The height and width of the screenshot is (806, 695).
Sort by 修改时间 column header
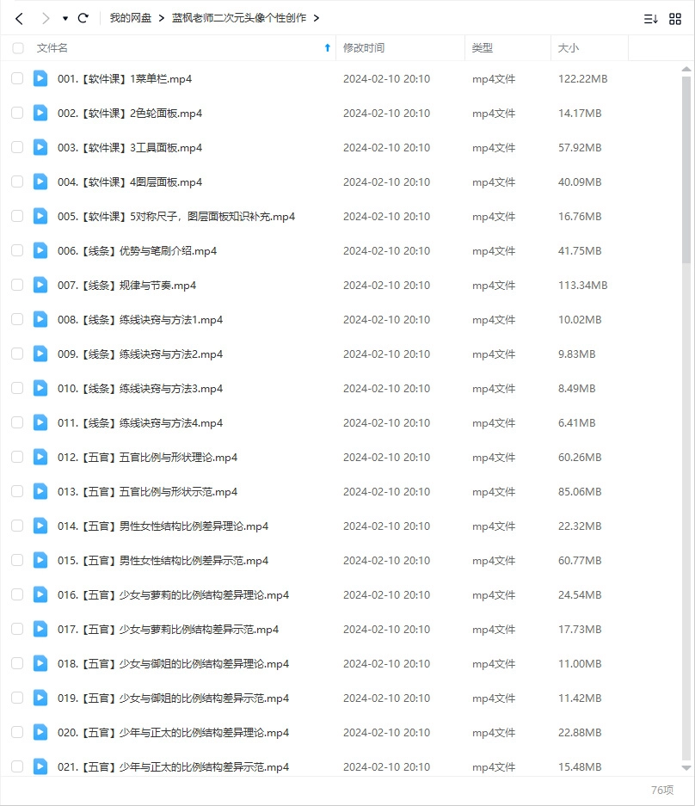click(x=364, y=48)
